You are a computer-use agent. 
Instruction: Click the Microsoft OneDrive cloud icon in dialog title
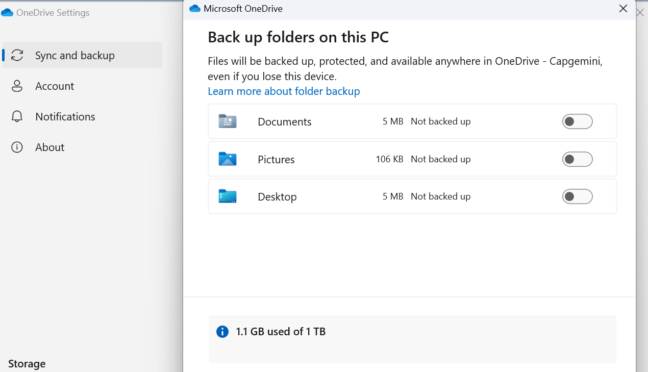click(194, 8)
